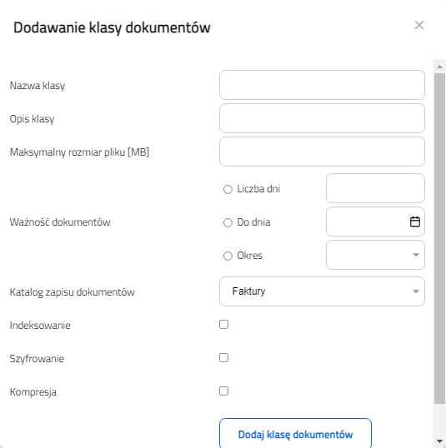This screenshot has height=448, width=446.
Task: Click the vertical scrollbar thumb
Action: point(439,238)
